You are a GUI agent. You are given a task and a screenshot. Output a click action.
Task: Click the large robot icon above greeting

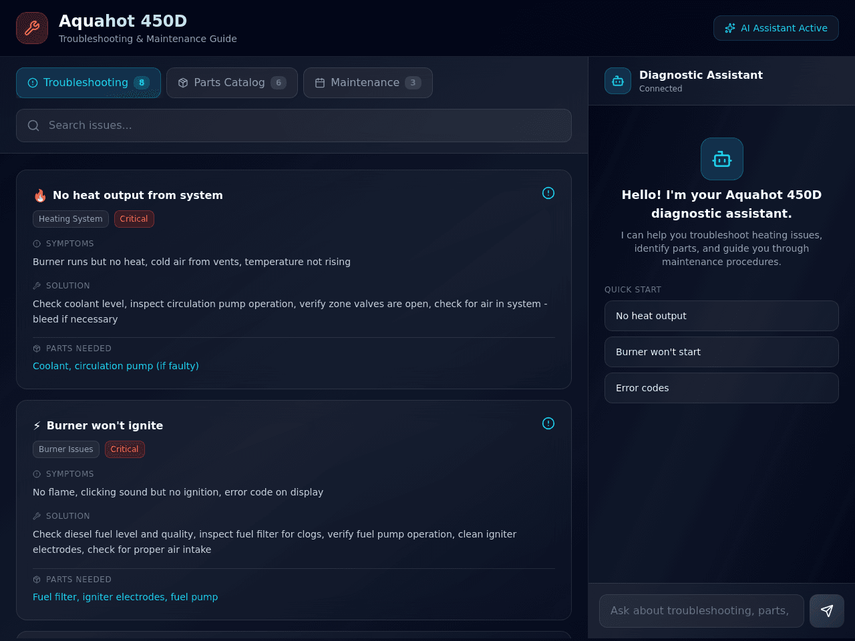(x=722, y=159)
